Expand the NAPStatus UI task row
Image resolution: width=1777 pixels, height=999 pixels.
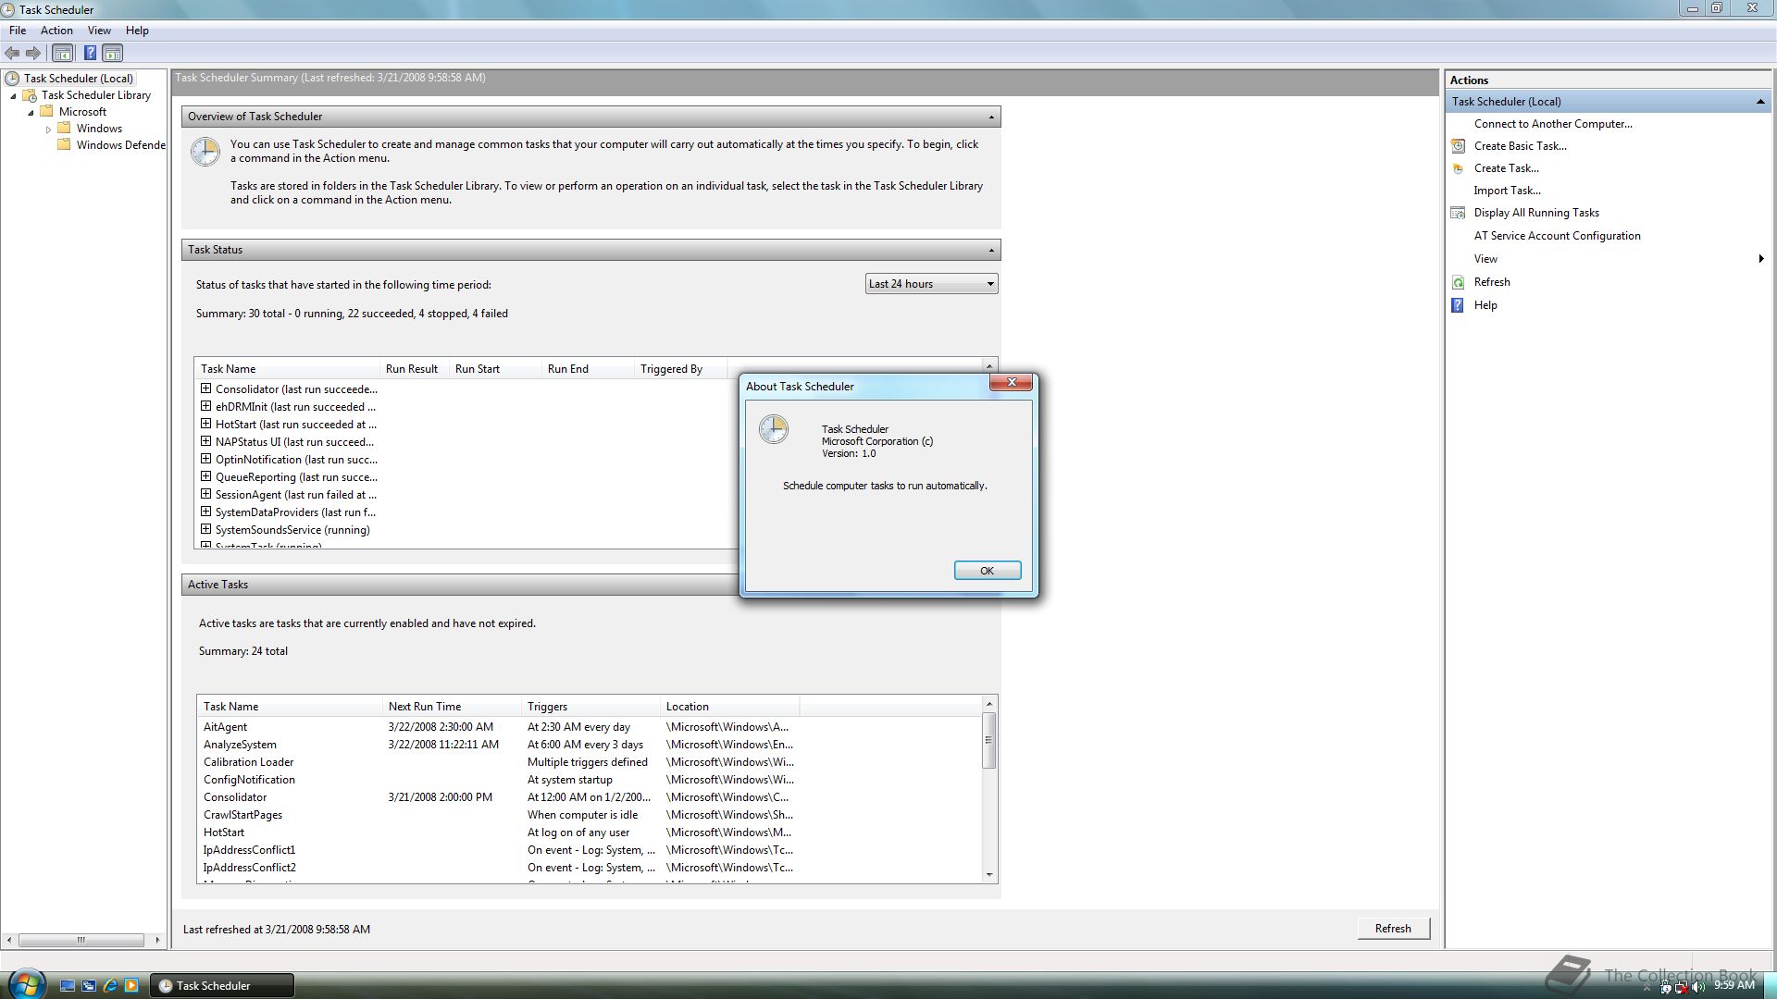[x=205, y=442]
